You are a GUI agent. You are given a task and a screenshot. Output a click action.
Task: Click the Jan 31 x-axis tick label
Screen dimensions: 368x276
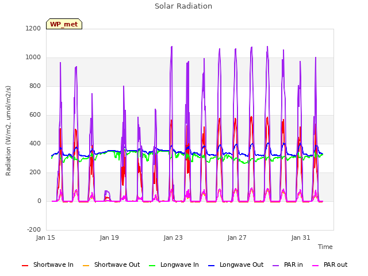point(301,237)
